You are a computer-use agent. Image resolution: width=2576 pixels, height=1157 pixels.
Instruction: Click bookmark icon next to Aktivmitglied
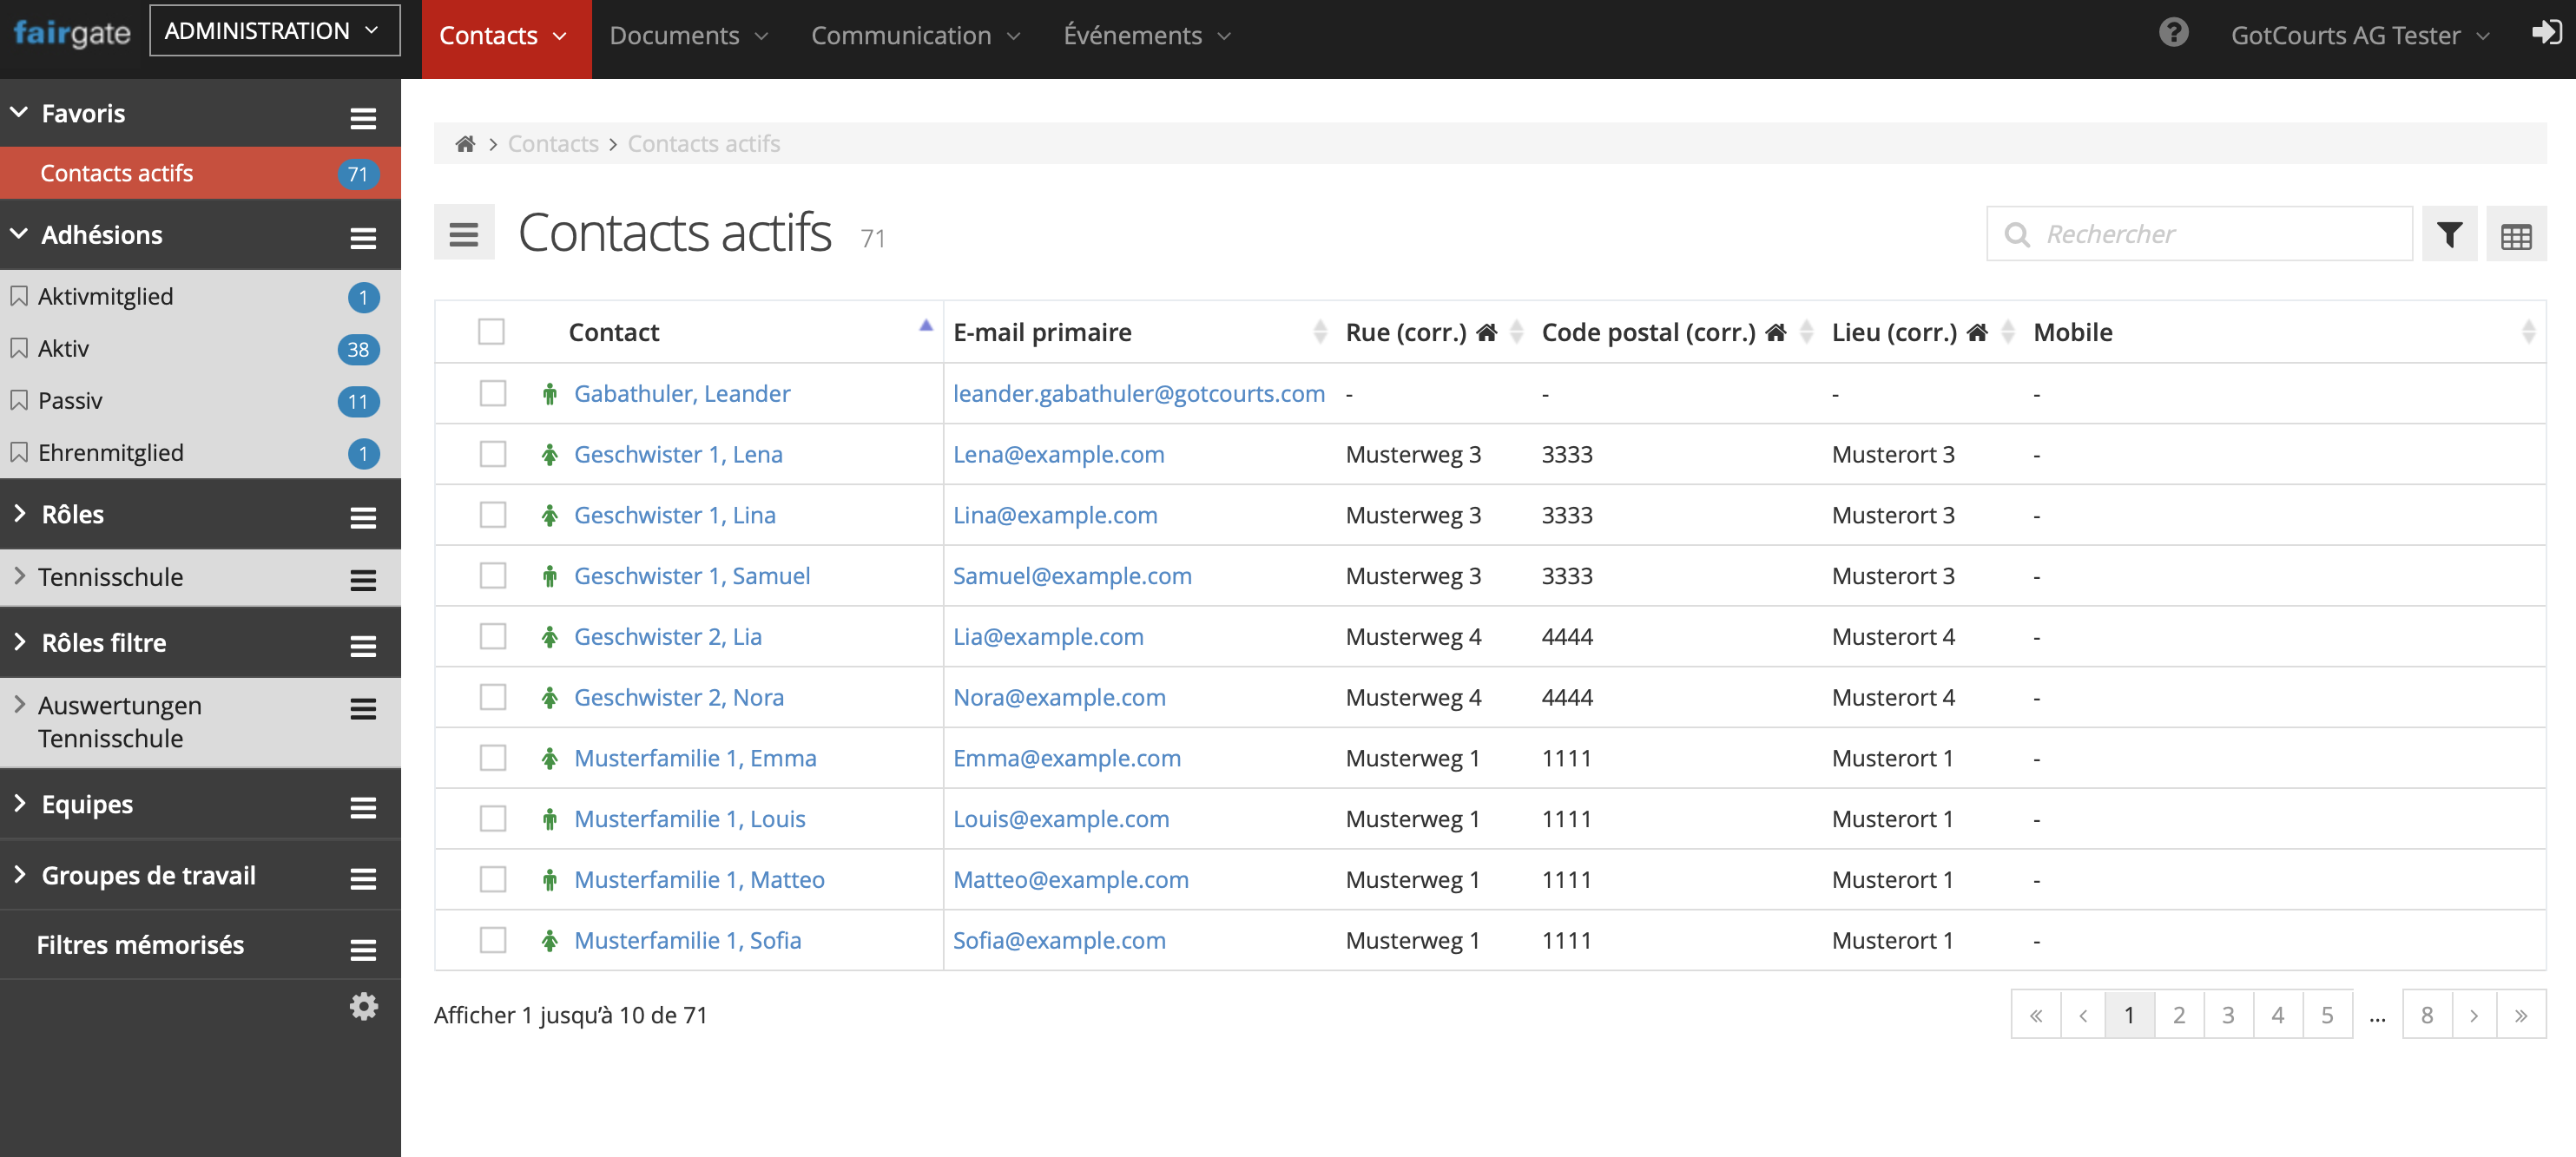click(18, 296)
